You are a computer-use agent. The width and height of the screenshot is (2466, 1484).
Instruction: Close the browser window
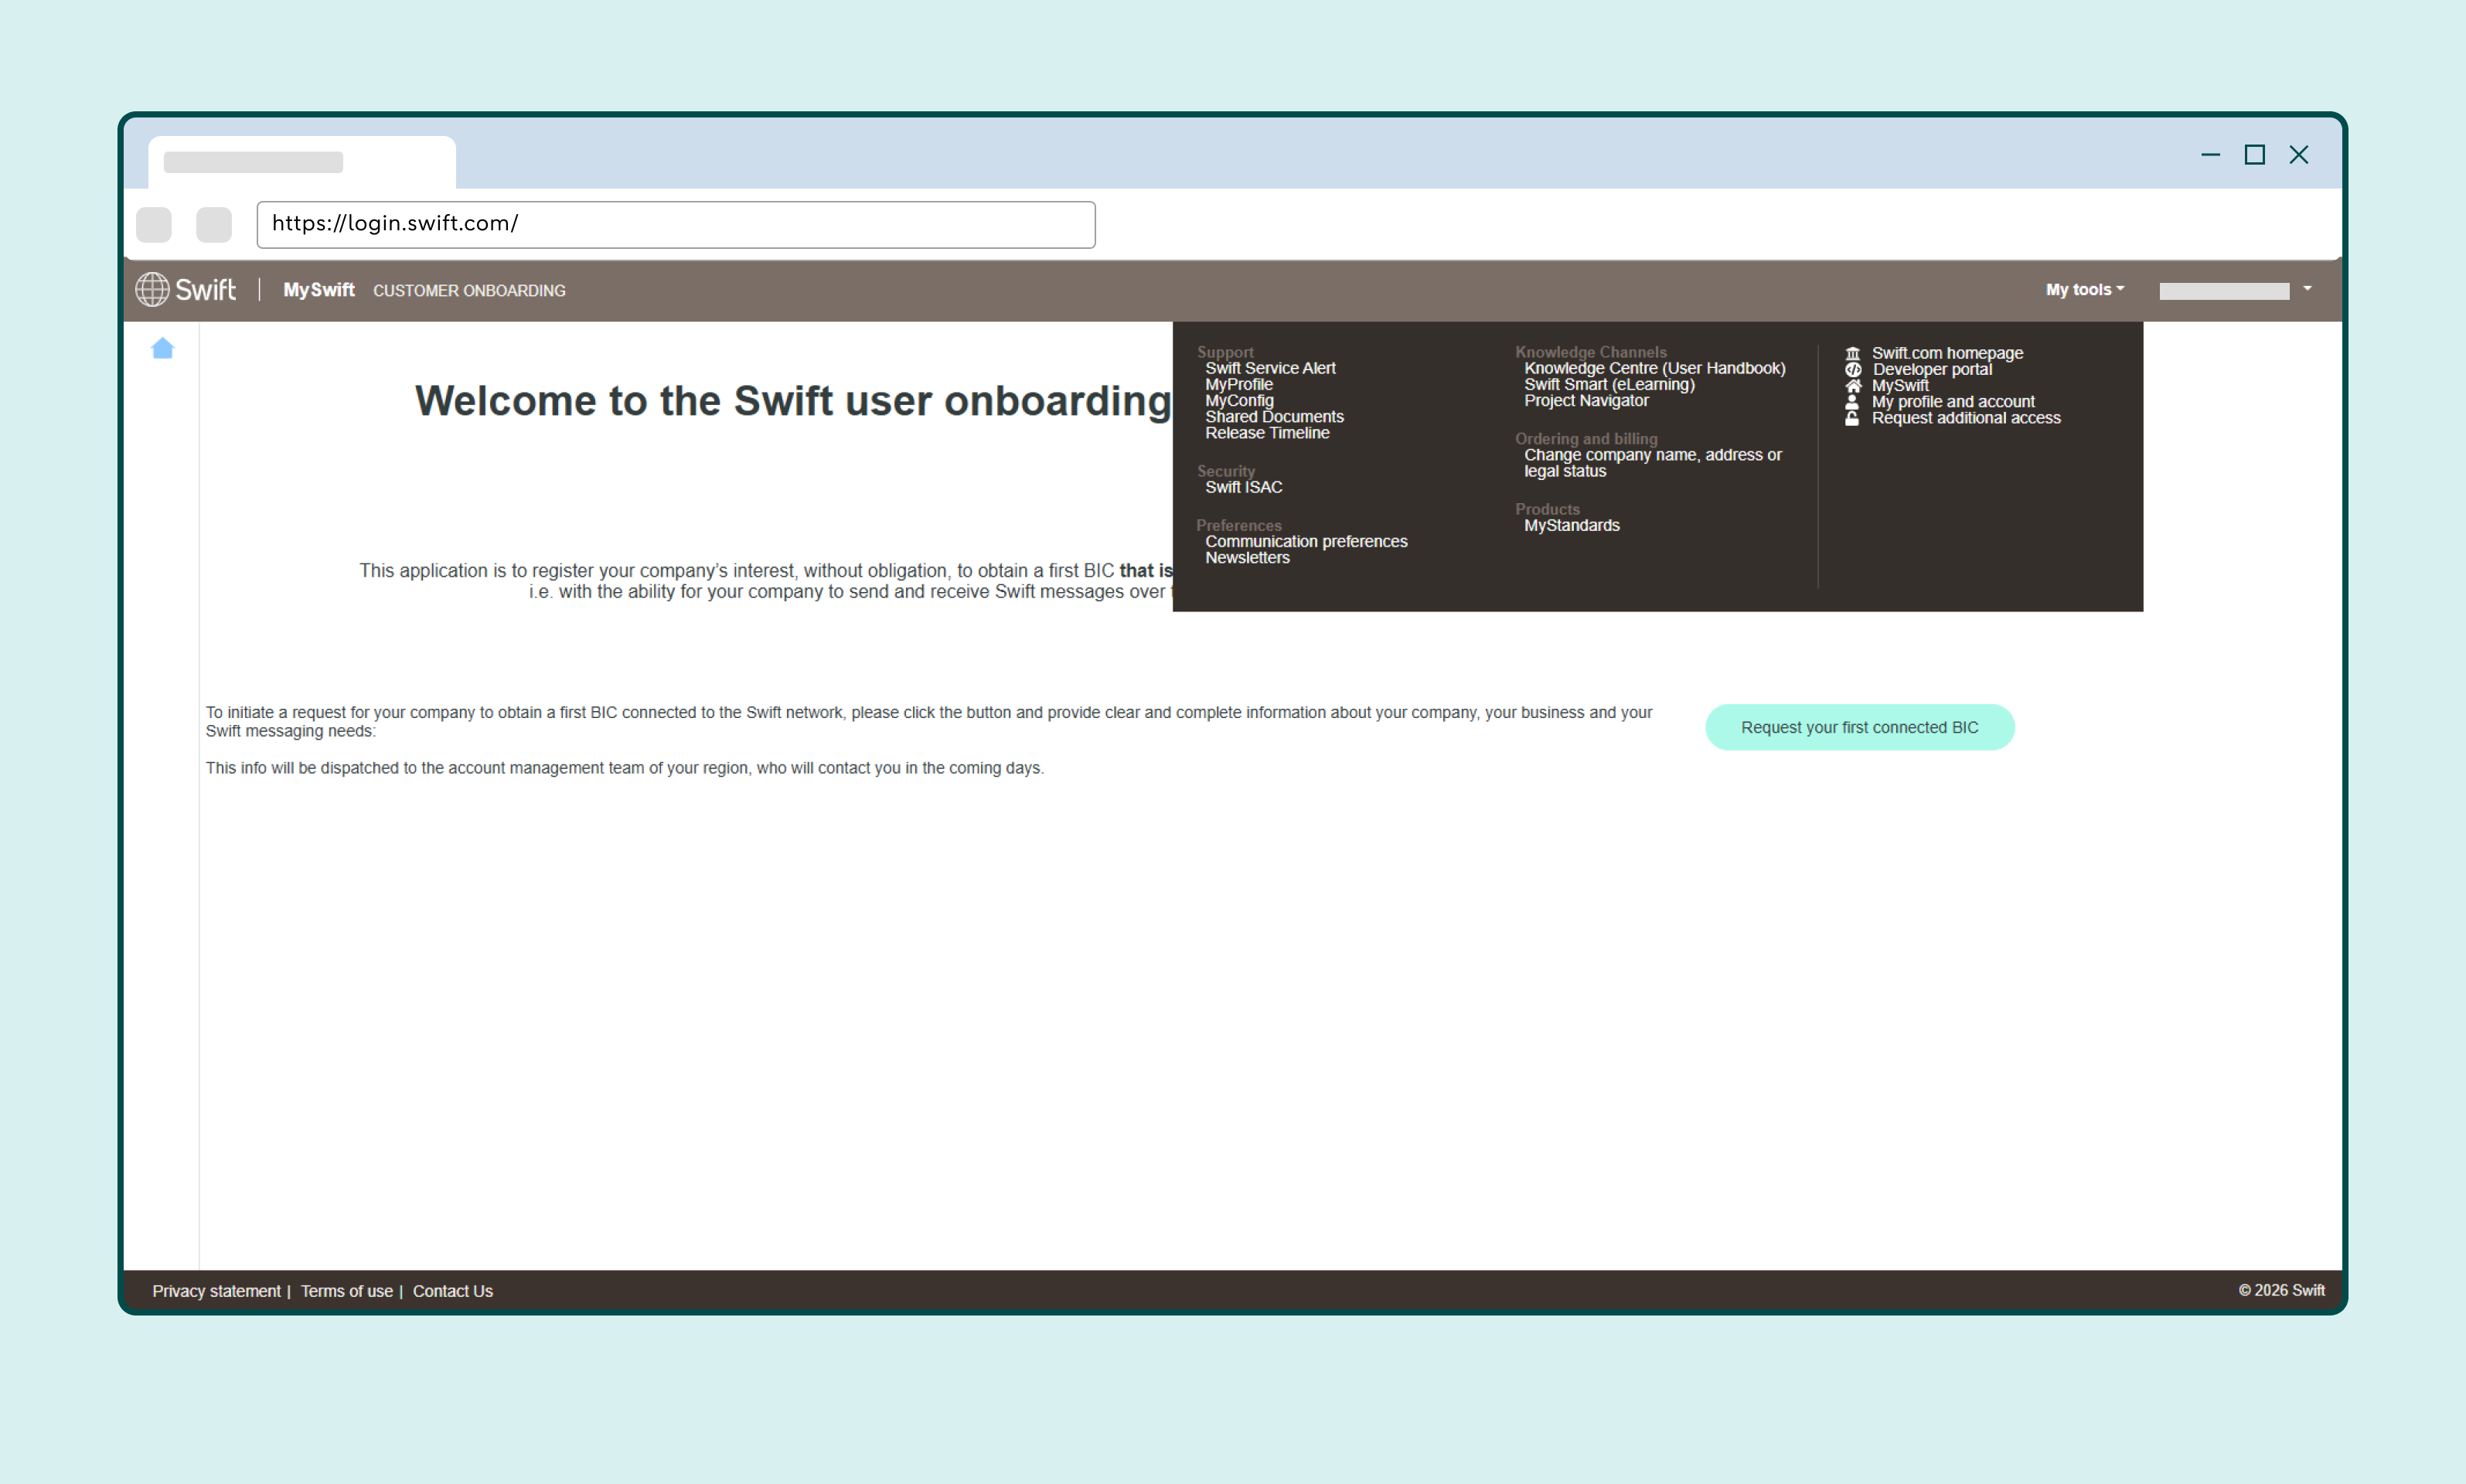[2299, 154]
